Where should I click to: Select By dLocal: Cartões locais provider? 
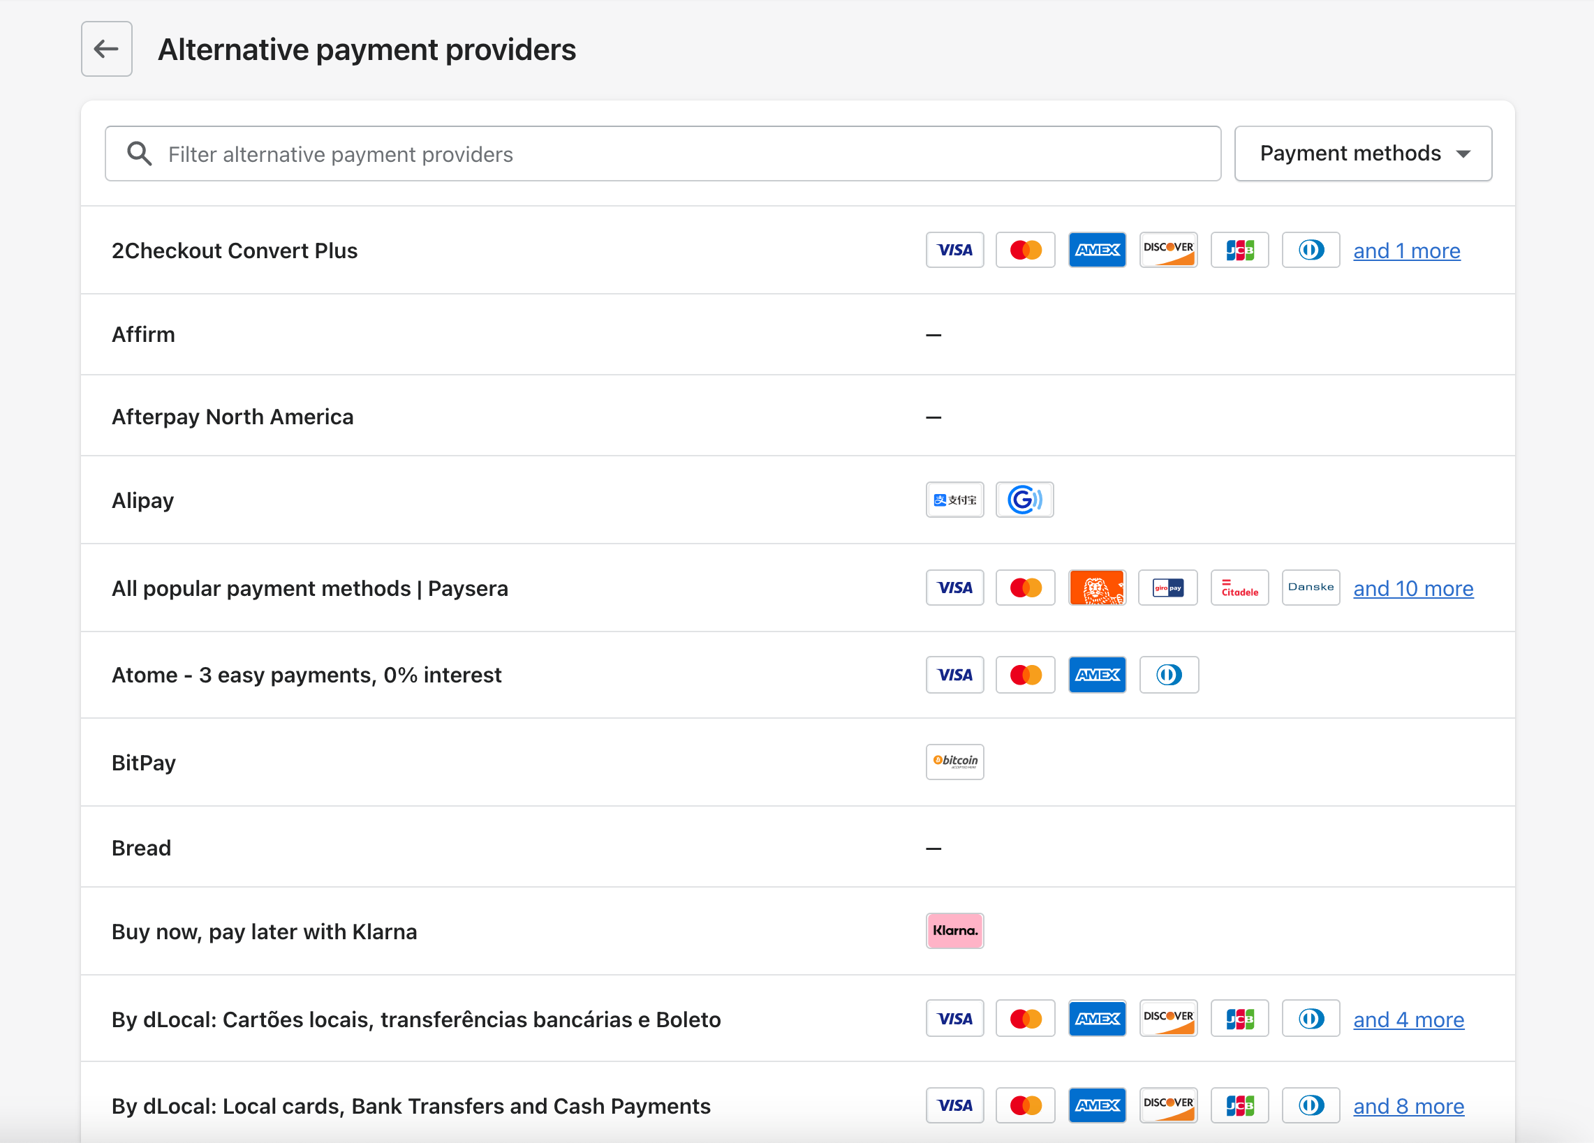coord(416,1020)
